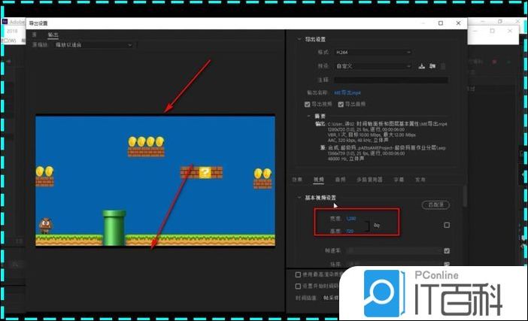Click the settings panel vertical scrollbar

tap(465, 195)
